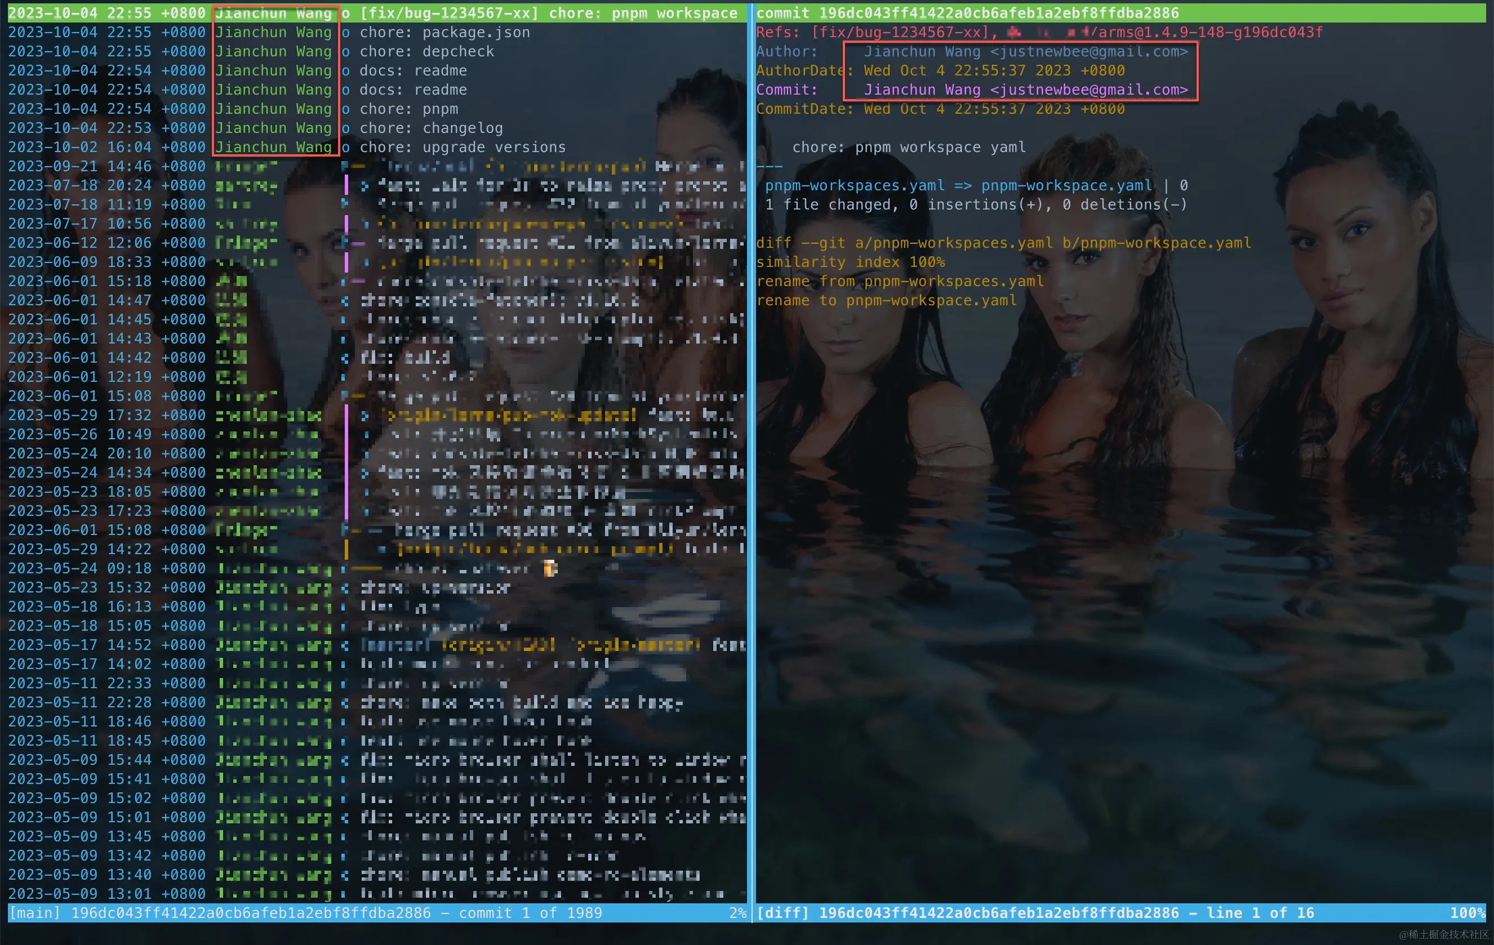Click the rename from pnpm-workspaces.yaml line
The width and height of the screenshot is (1494, 945).
900,282
